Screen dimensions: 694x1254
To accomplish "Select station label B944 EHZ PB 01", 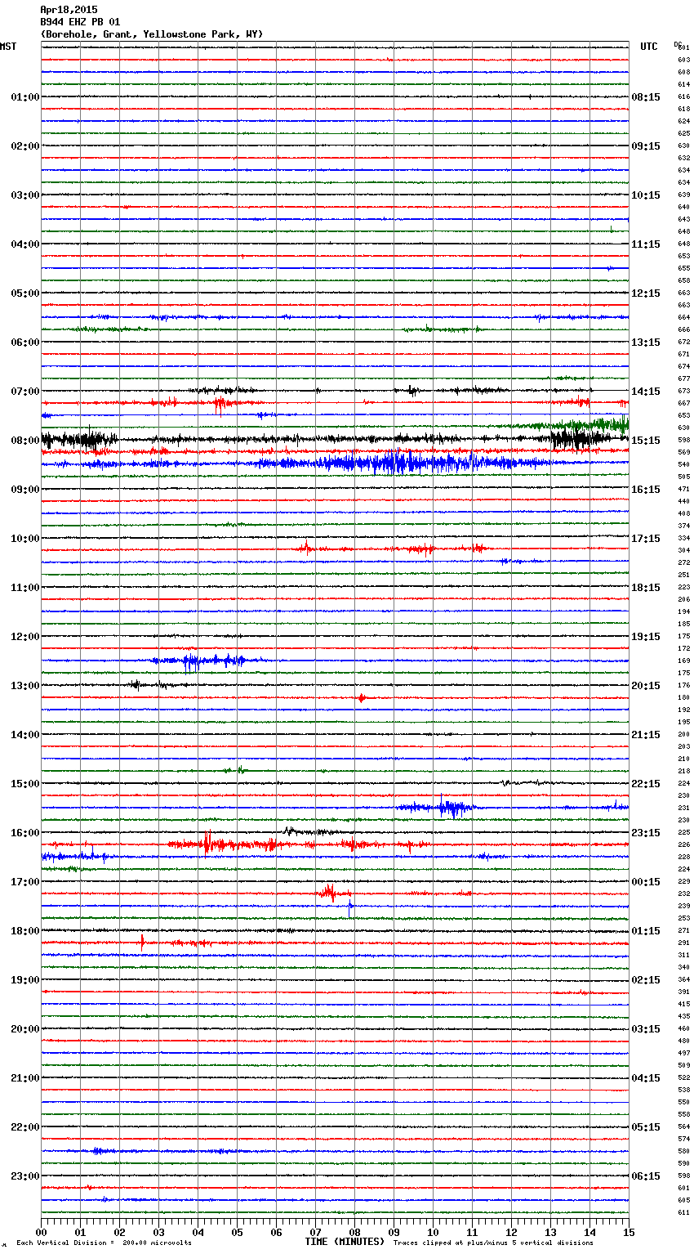I will pos(80,22).
